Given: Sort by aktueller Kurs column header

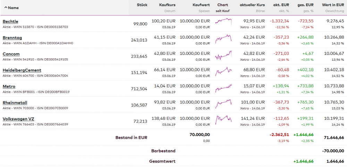Looking at the screenshot, I should [252, 5].
